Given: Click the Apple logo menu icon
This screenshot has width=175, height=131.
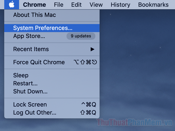Looking at the screenshot, I should 11,4.
